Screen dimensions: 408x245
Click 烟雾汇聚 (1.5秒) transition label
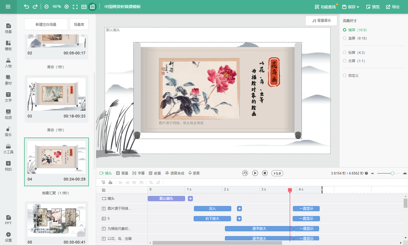coord(56,193)
